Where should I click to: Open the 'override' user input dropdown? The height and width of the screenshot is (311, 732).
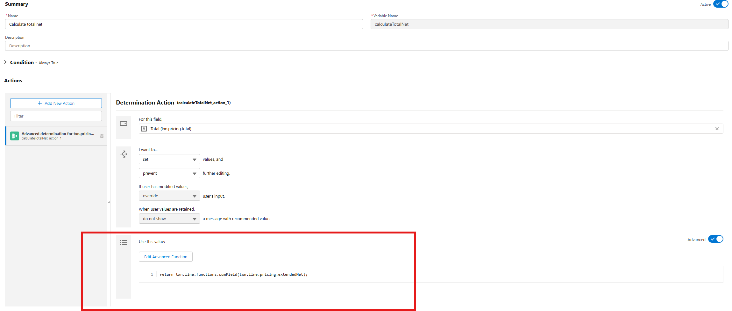pyautogui.click(x=169, y=196)
